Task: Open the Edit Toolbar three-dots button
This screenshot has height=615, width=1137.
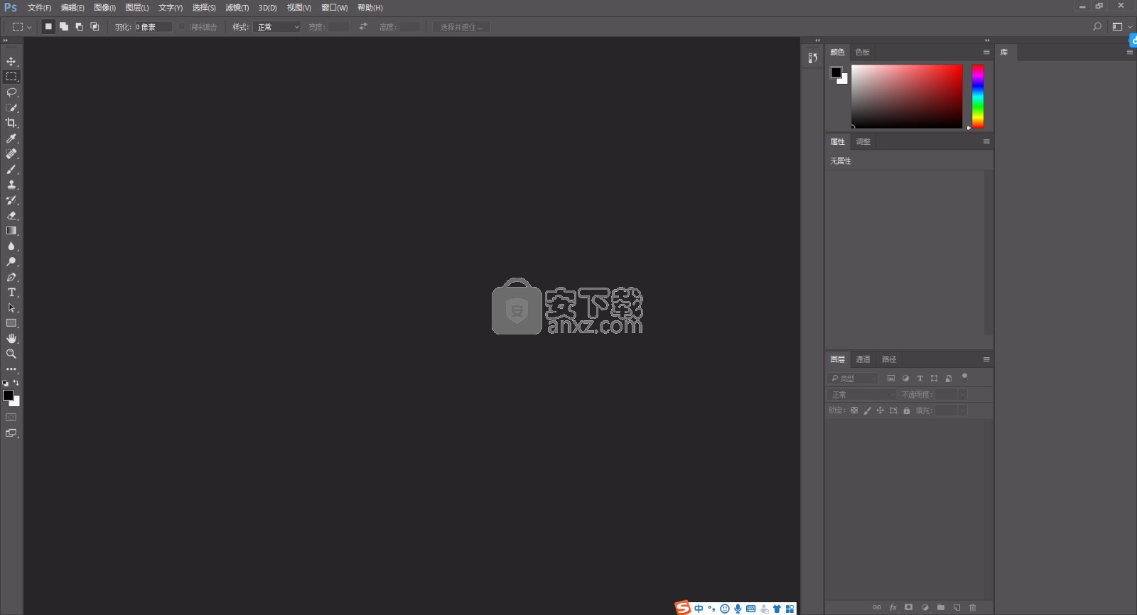Action: coord(11,369)
